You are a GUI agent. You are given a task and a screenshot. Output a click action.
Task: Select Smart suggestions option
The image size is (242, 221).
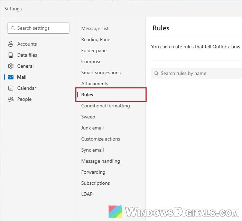pyautogui.click(x=101, y=73)
